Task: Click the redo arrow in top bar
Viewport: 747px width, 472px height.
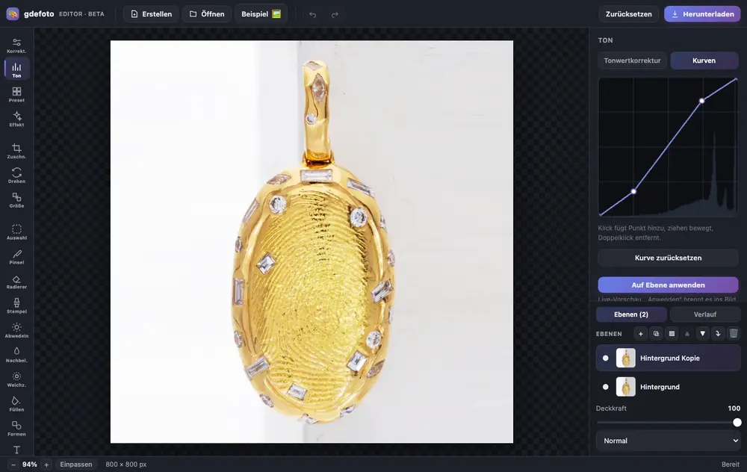Action: click(x=335, y=14)
